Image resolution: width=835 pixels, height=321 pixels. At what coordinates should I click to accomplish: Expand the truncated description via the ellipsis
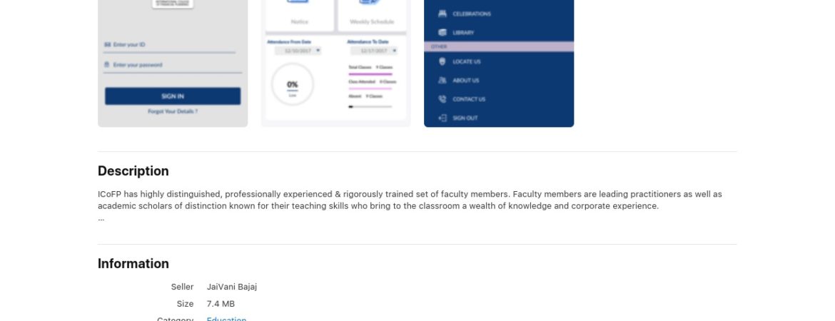(101, 218)
